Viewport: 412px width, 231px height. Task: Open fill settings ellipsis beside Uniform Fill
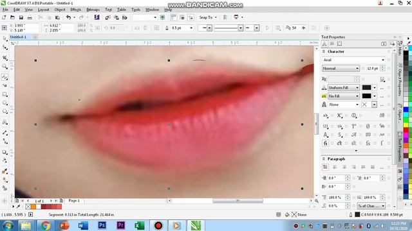tap(382, 88)
